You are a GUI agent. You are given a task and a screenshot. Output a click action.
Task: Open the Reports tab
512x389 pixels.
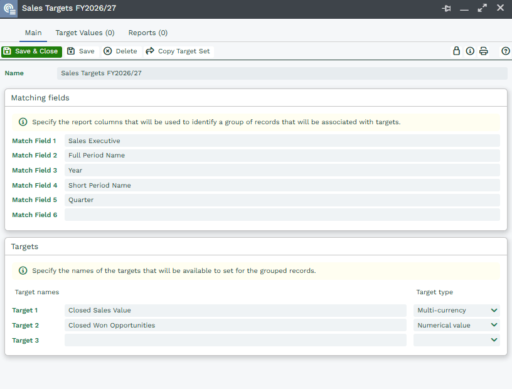pyautogui.click(x=147, y=33)
